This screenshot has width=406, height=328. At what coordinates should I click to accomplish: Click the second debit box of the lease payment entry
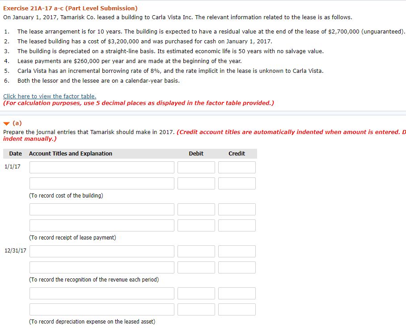tap(196, 225)
